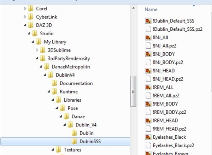
Task: Select the My Library folder label
Action: pos(55,42)
